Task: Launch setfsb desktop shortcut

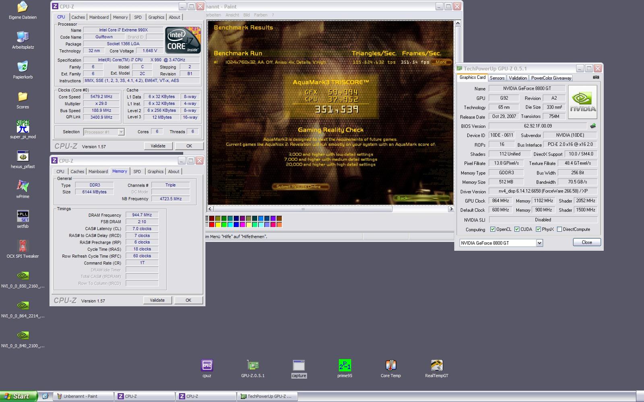Action: pyautogui.click(x=23, y=219)
